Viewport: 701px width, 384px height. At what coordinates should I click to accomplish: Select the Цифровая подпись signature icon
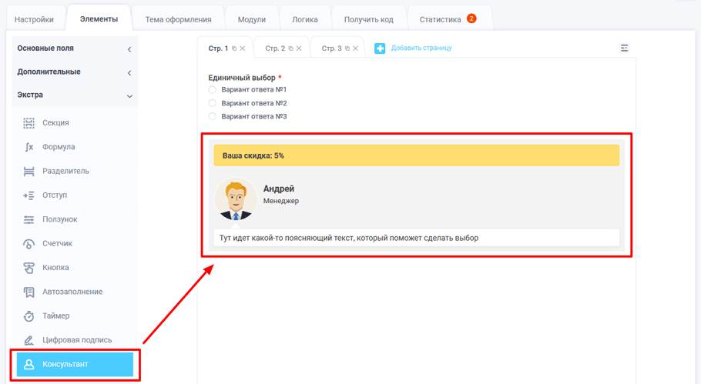[29, 340]
